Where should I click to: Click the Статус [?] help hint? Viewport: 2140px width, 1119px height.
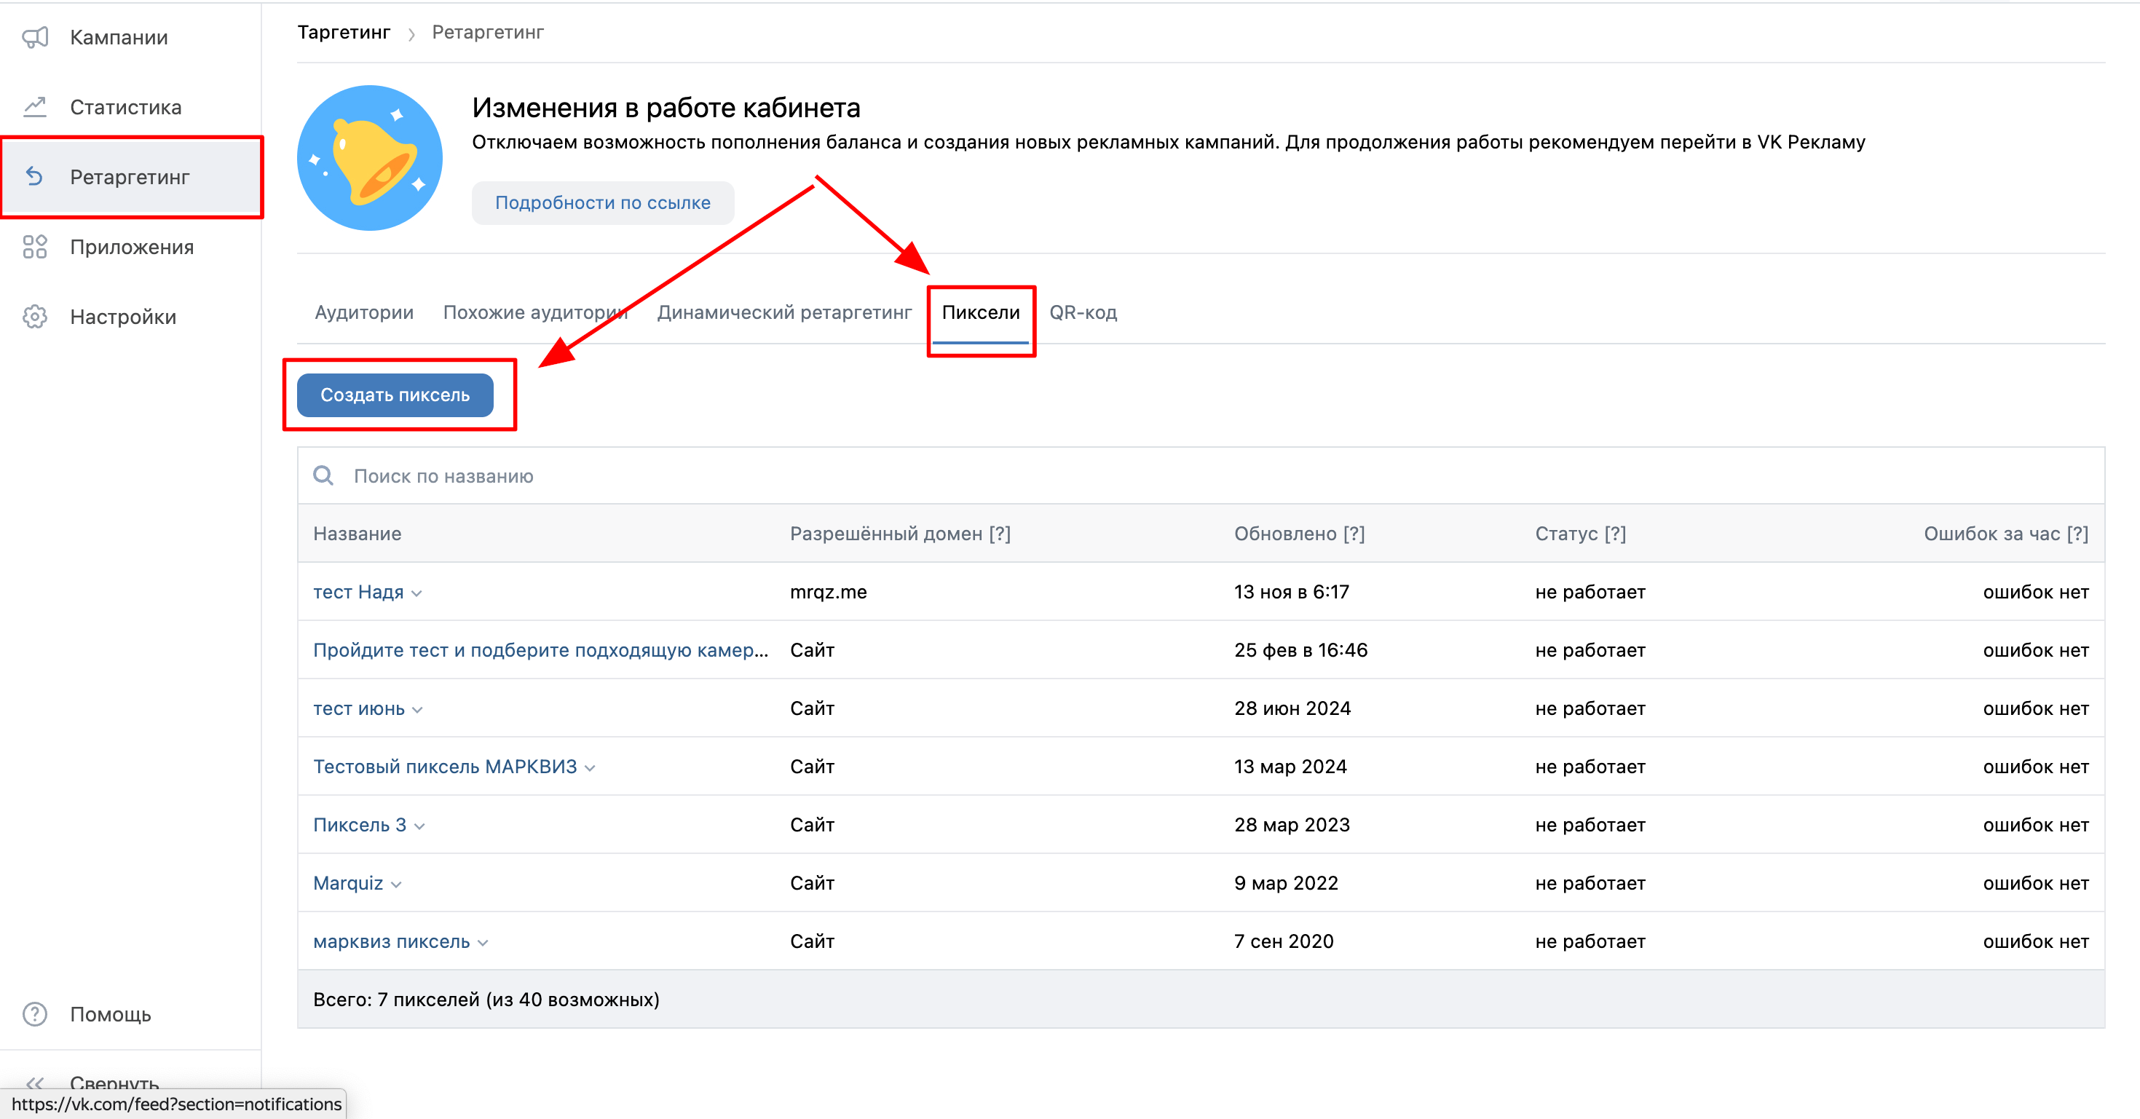coord(1614,534)
